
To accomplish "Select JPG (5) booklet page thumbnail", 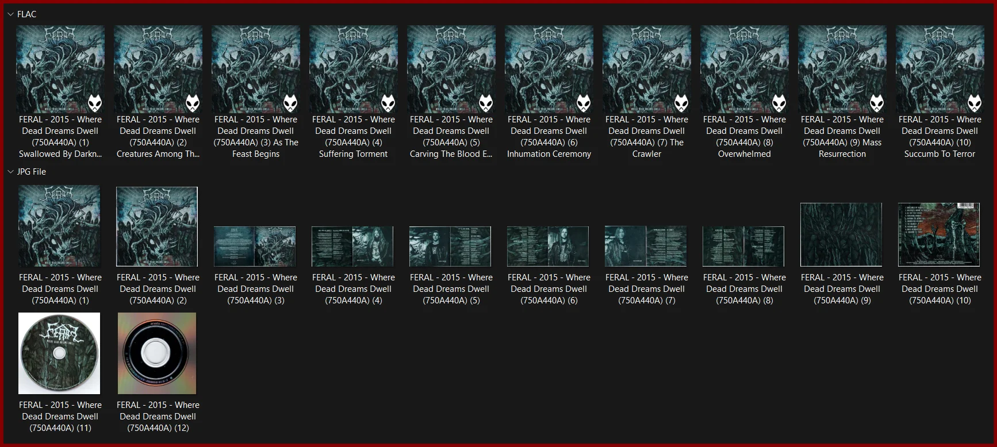I will click(x=450, y=246).
